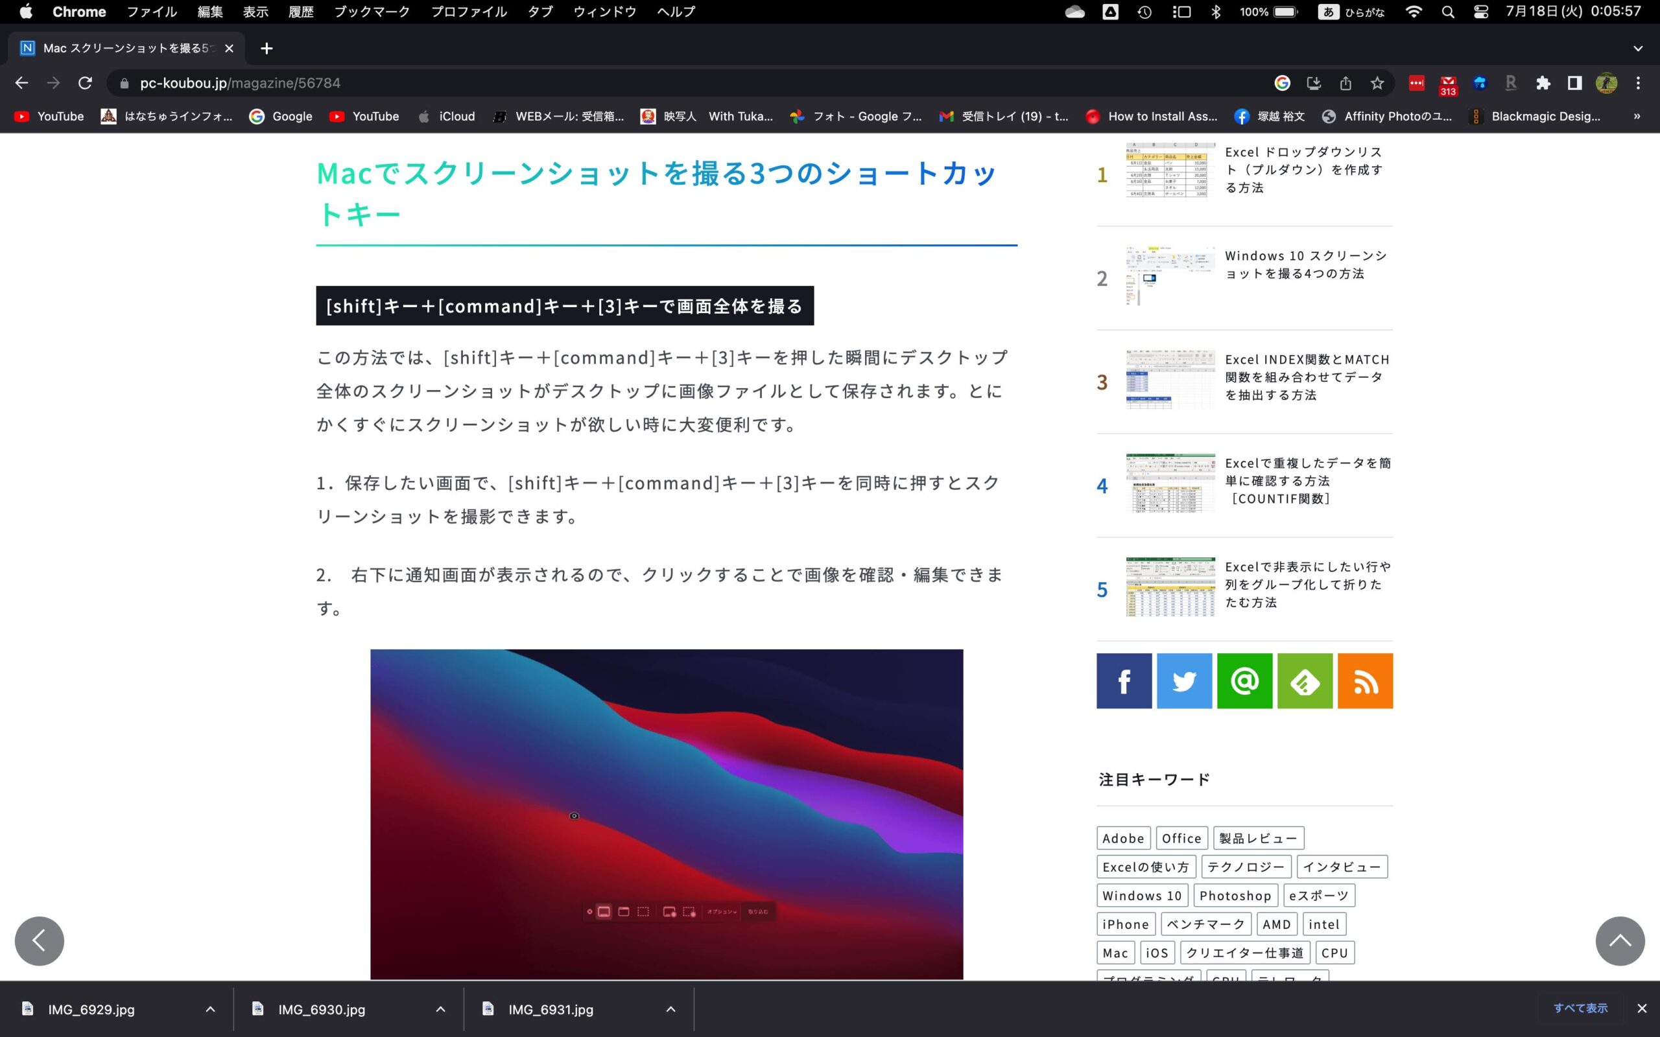Click the Windows 10 screenshot article thumbnail

click(1170, 275)
